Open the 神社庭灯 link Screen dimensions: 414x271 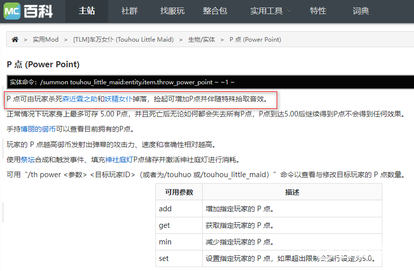[x=119, y=160]
